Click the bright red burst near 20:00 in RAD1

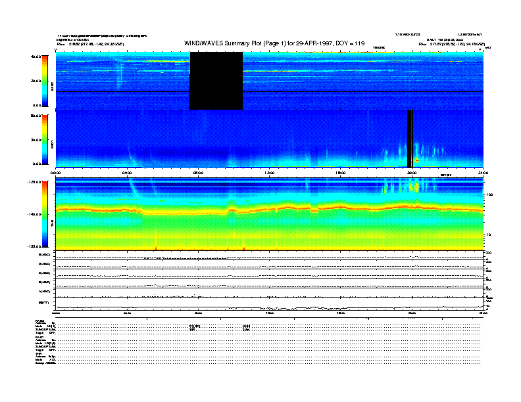pos(416,160)
